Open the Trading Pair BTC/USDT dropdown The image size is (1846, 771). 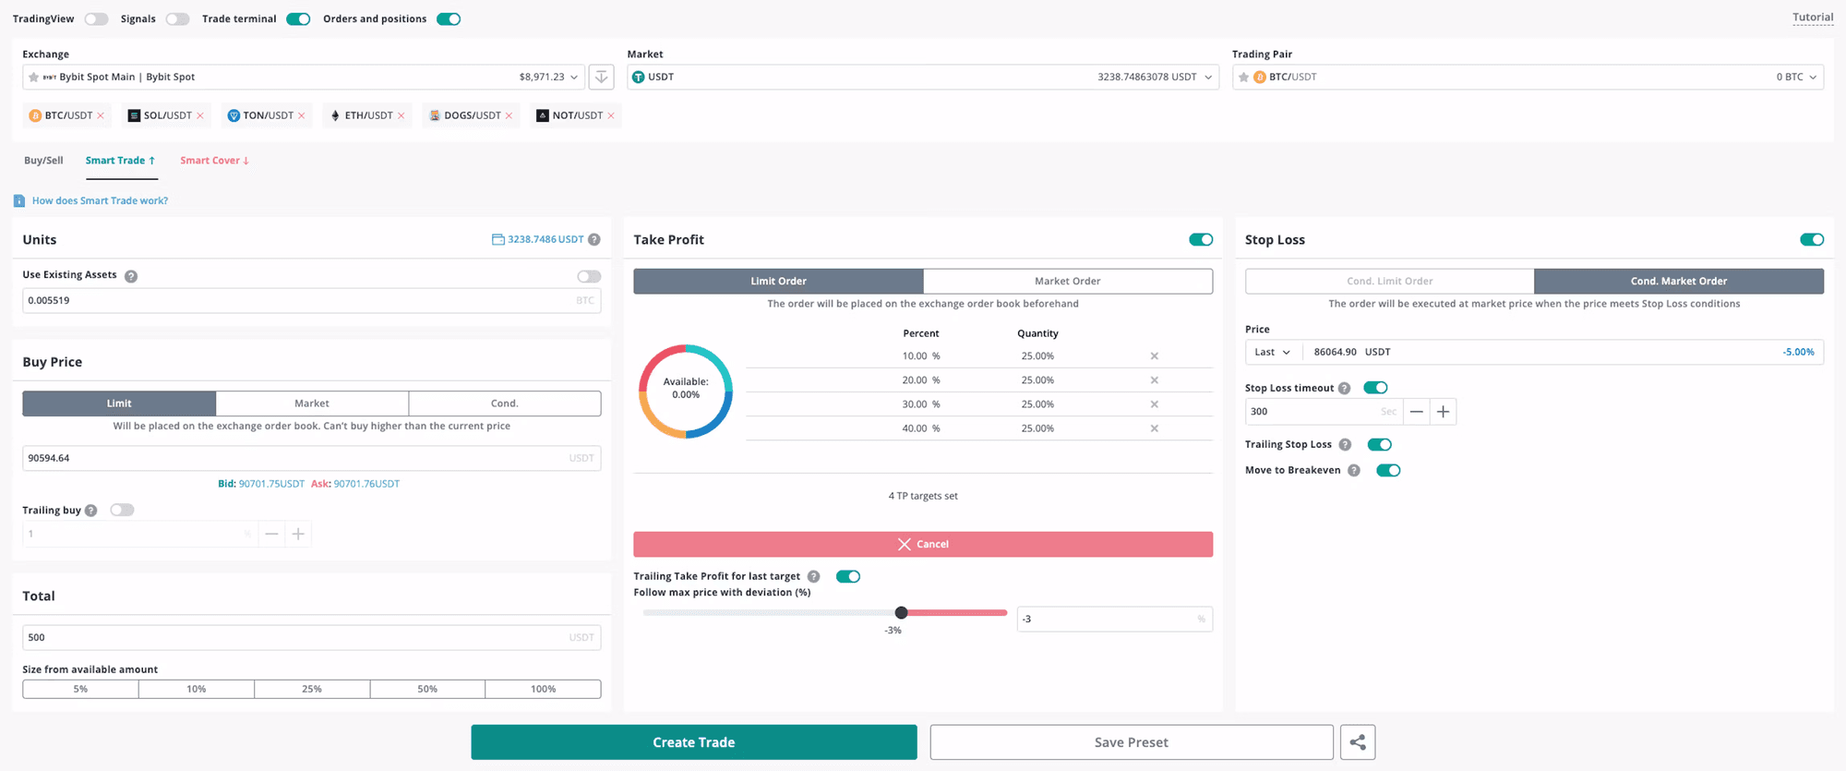point(1528,77)
